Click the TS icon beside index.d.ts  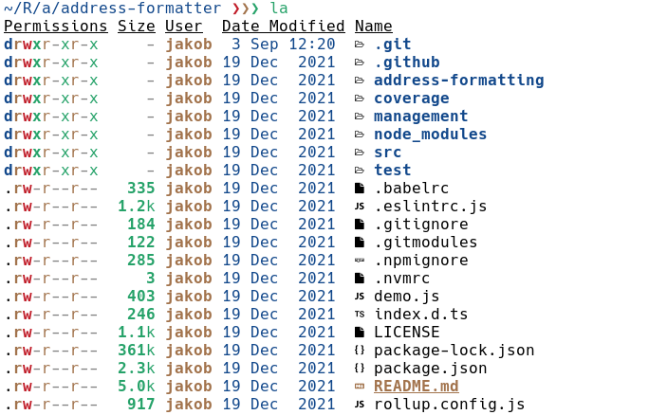pos(360,315)
